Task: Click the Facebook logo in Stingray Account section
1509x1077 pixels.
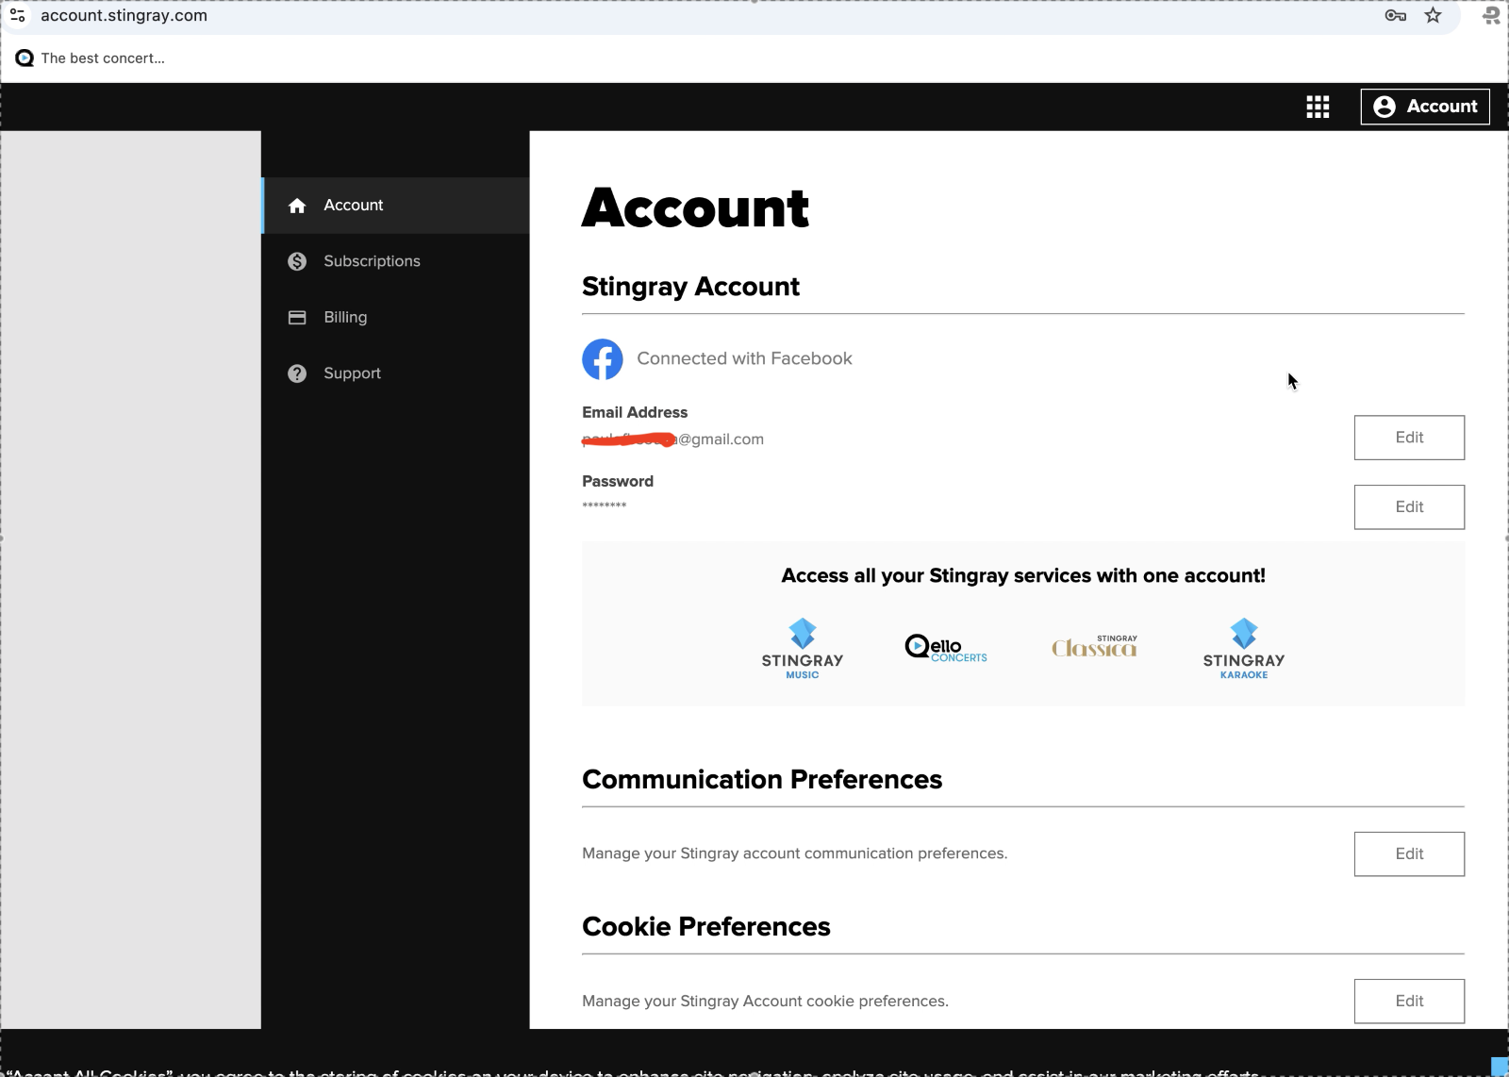Action: click(603, 358)
